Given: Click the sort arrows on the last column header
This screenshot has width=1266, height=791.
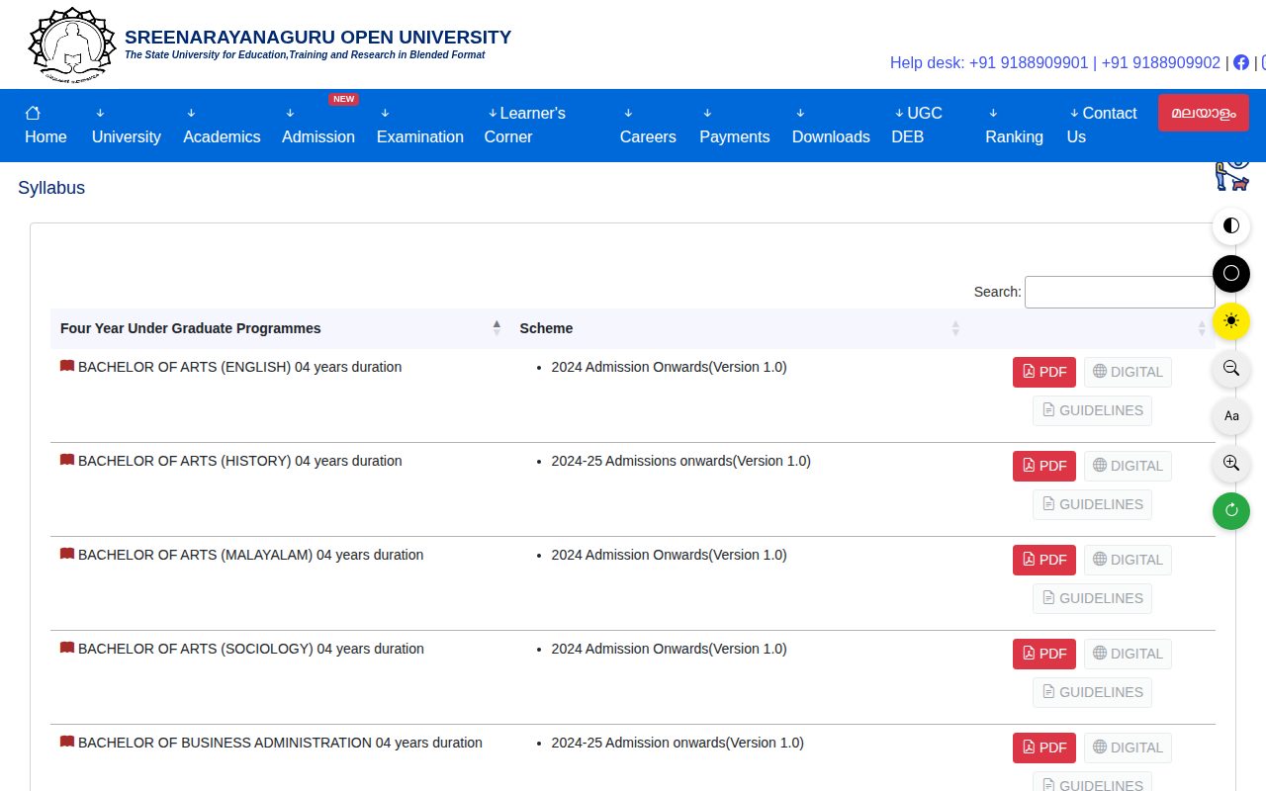Looking at the screenshot, I should click(1202, 328).
